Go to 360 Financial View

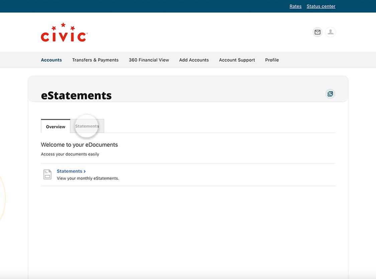pos(149,60)
